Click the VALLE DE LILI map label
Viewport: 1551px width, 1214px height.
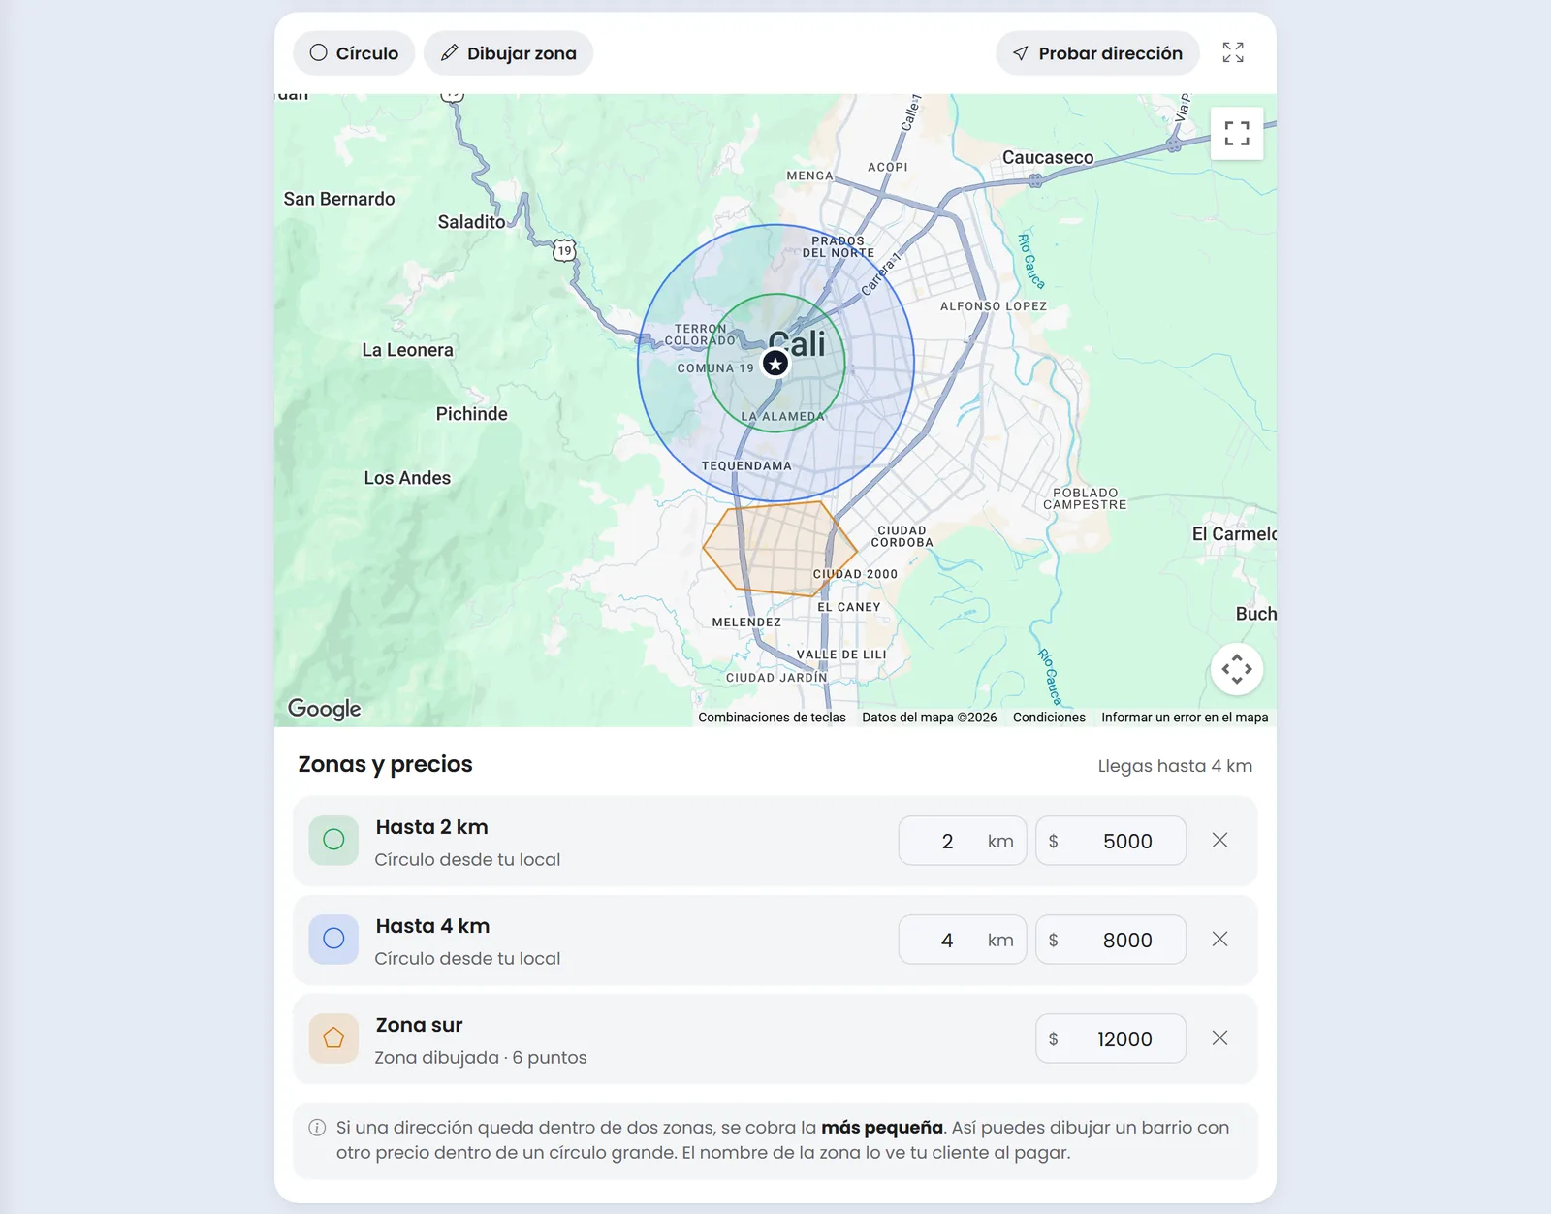tap(841, 655)
